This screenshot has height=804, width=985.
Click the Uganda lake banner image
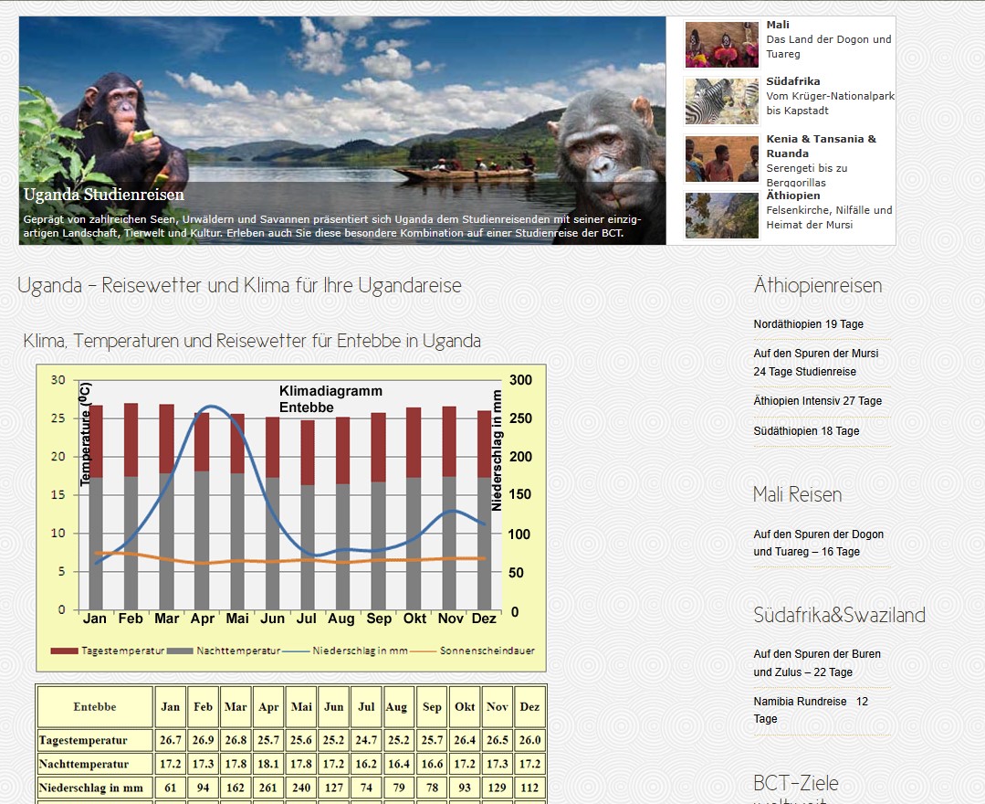tap(365, 100)
